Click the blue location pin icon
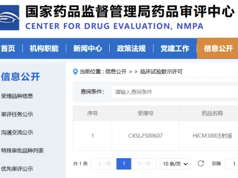This screenshot has height=178, width=238. click(75, 72)
